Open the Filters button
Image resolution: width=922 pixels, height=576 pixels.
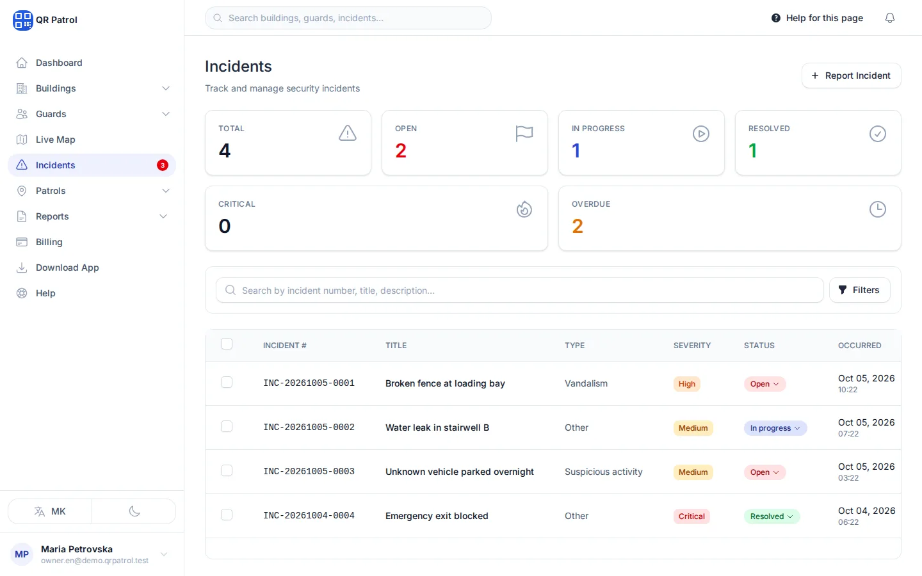tap(859, 290)
